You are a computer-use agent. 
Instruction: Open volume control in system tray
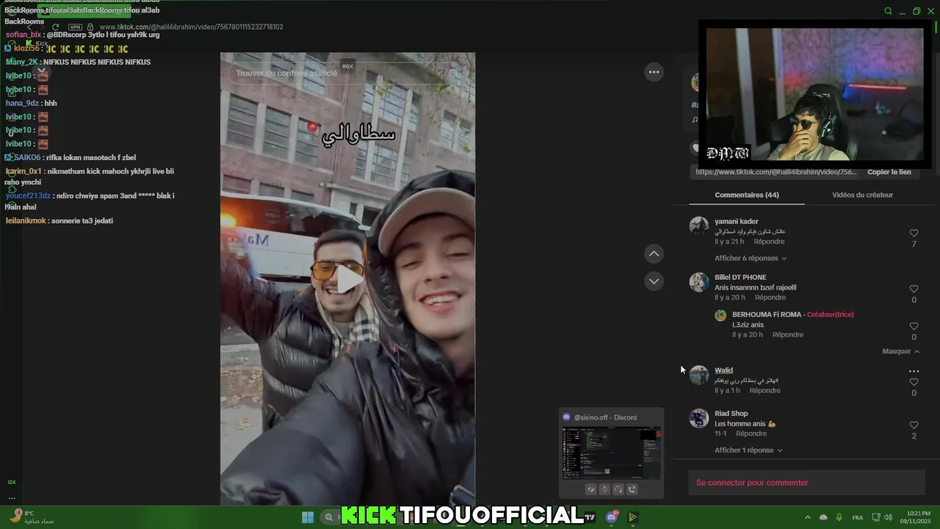[889, 517]
